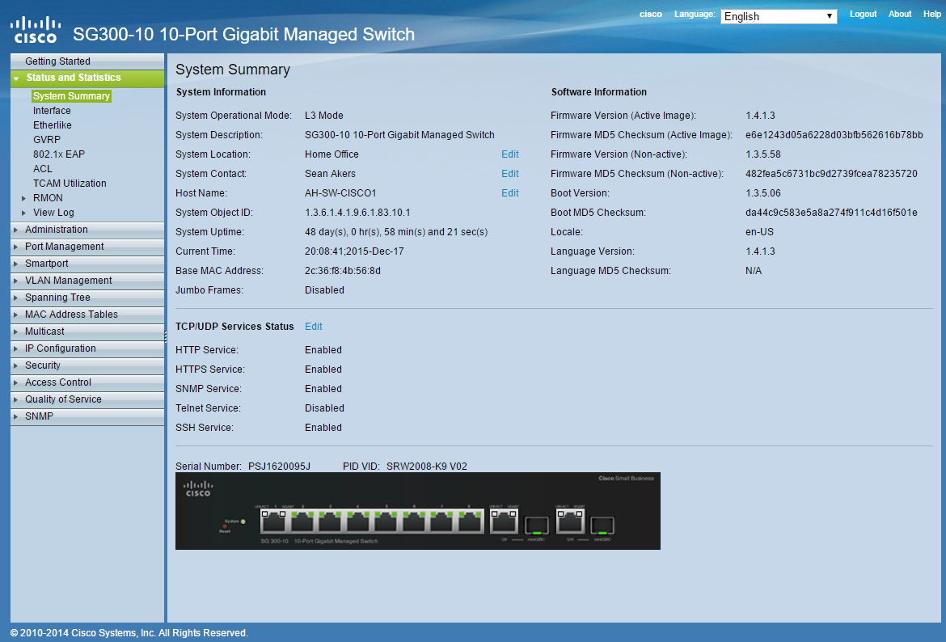The width and height of the screenshot is (946, 642).
Task: Select TCAM Utilization in the sidebar
Action: (x=70, y=183)
